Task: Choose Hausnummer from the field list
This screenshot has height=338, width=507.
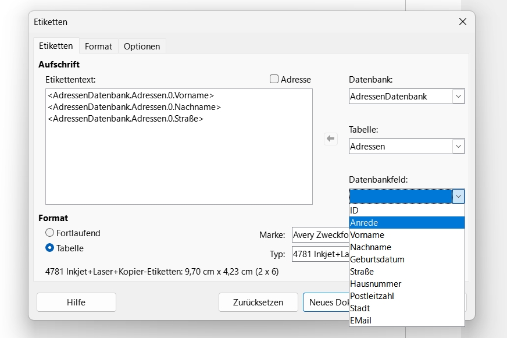Action: click(407, 284)
